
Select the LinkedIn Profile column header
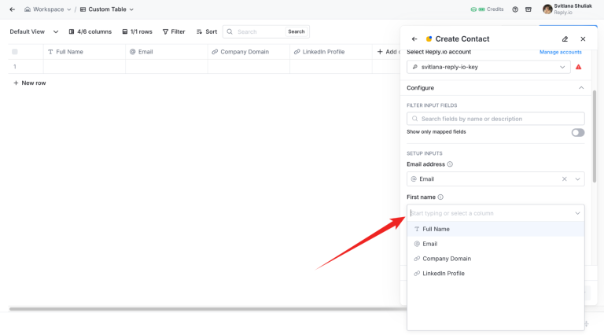[x=331, y=52]
